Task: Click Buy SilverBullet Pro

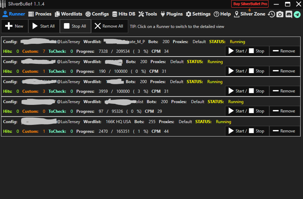Action: click(x=250, y=4)
